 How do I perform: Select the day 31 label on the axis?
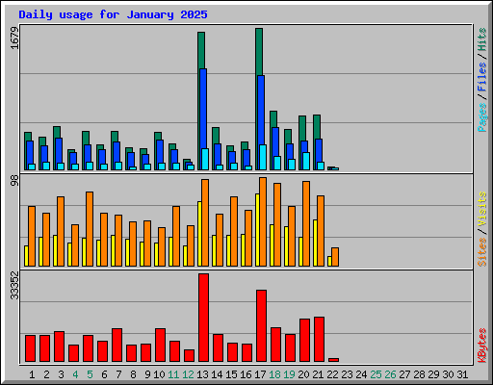click(x=462, y=374)
